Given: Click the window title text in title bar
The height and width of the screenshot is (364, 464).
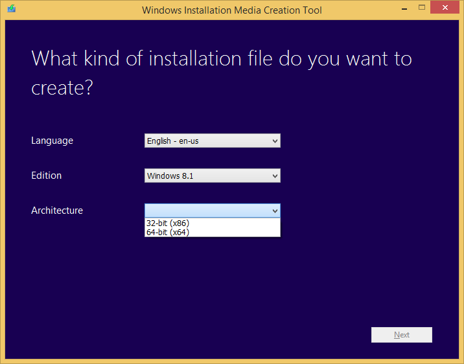Looking at the screenshot, I should point(231,10).
